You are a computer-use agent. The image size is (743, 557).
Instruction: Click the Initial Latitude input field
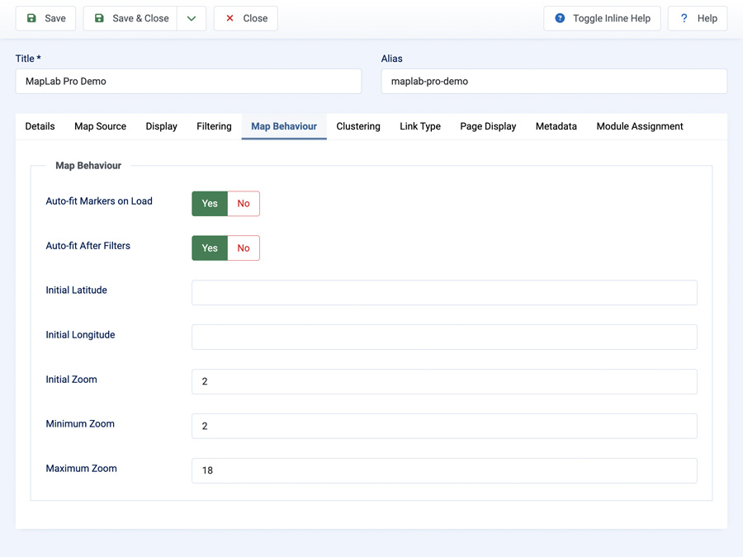tap(444, 293)
